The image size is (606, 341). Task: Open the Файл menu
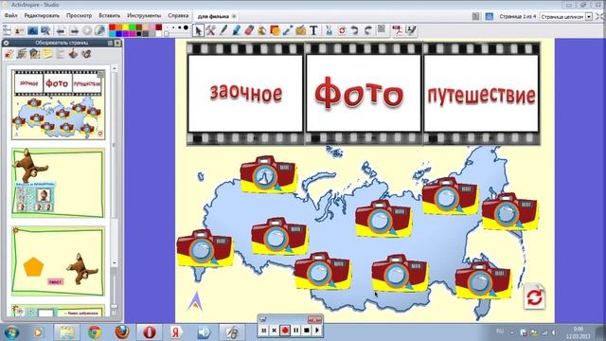click(10, 16)
